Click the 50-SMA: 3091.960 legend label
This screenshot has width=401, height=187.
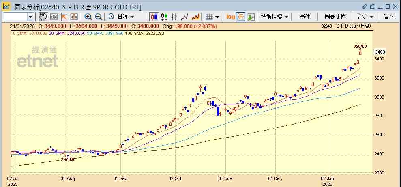pyautogui.click(x=105, y=34)
